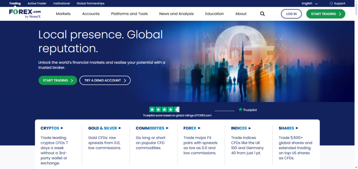The image size is (358, 169).
Task: Switch to Active Trader tab
Action: pos(37,3)
